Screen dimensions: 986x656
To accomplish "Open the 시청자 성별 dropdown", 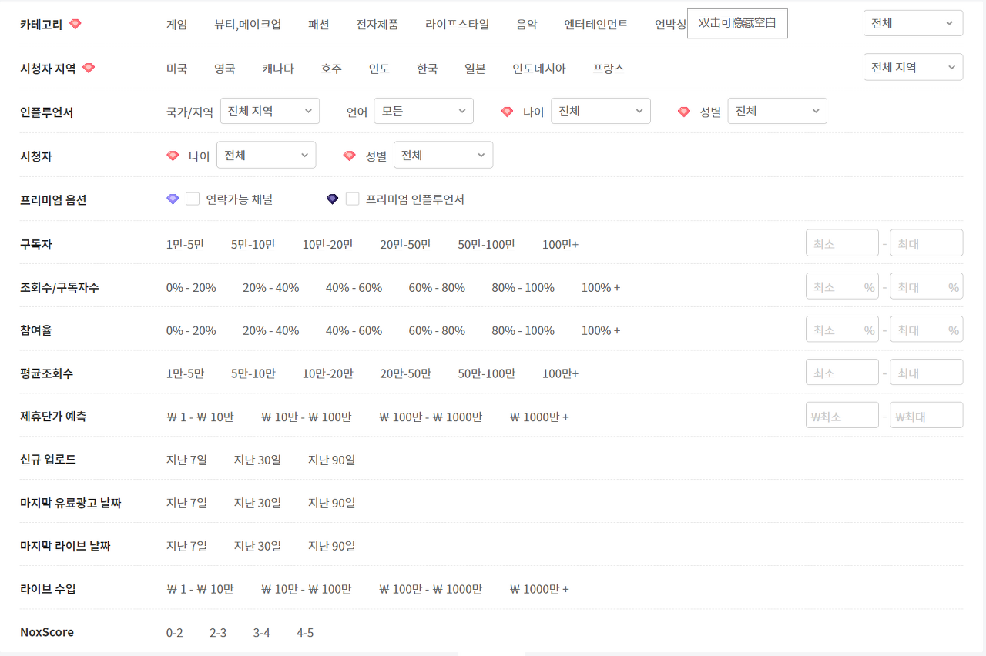I will [x=443, y=155].
